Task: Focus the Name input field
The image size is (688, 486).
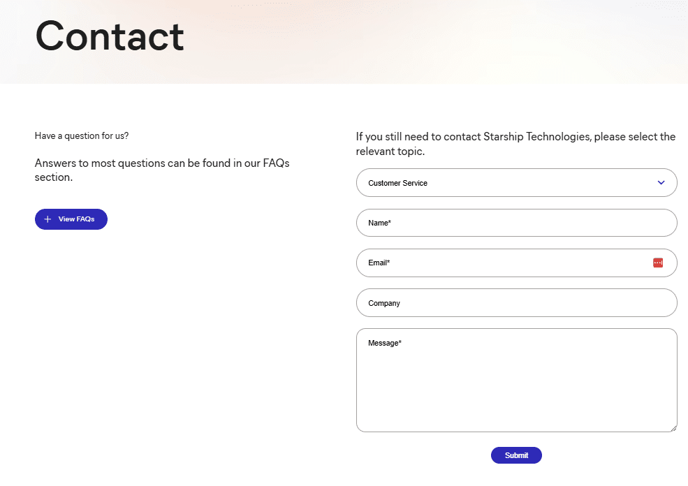Action: click(x=516, y=223)
